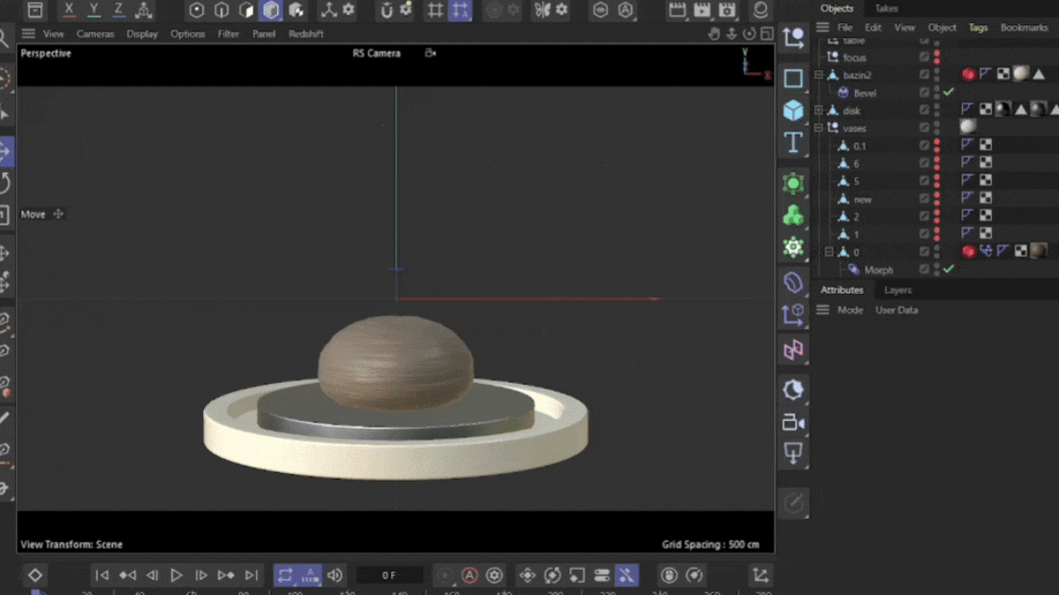Viewport: 1059px width, 595px height.
Task: Collapse the bazin2 object hierarchy
Action: [x=819, y=75]
